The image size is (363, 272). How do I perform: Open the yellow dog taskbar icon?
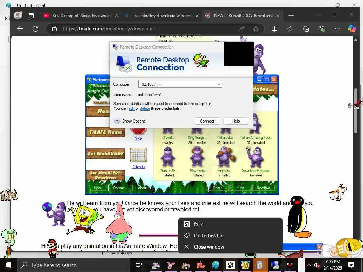245,265
